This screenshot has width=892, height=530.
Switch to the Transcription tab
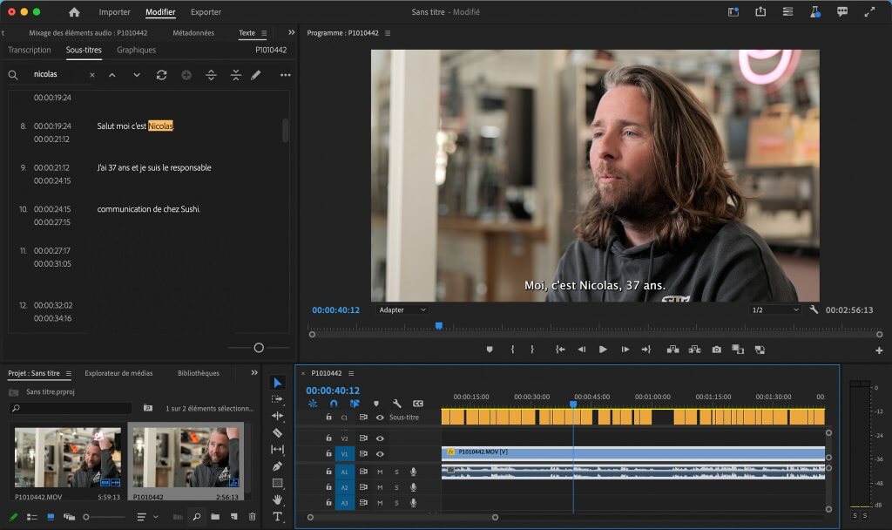[x=29, y=50]
